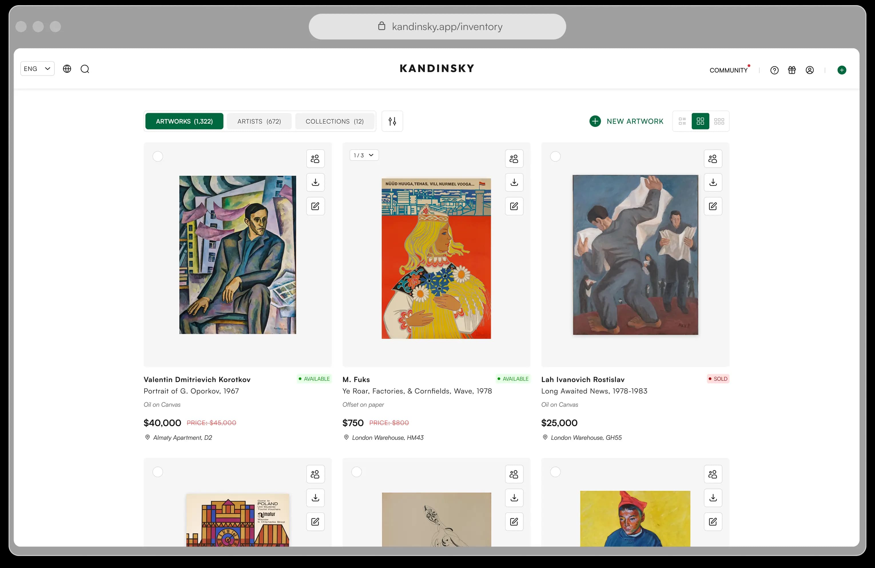The width and height of the screenshot is (875, 568).
Task: Open the red-hat boy painting thumbnail
Action: [x=635, y=518]
